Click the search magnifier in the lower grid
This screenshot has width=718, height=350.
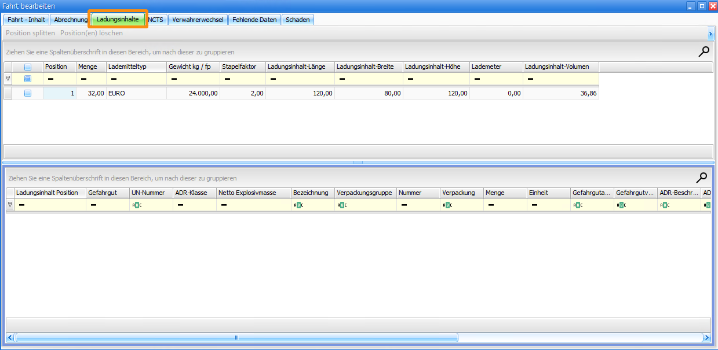[x=701, y=178]
